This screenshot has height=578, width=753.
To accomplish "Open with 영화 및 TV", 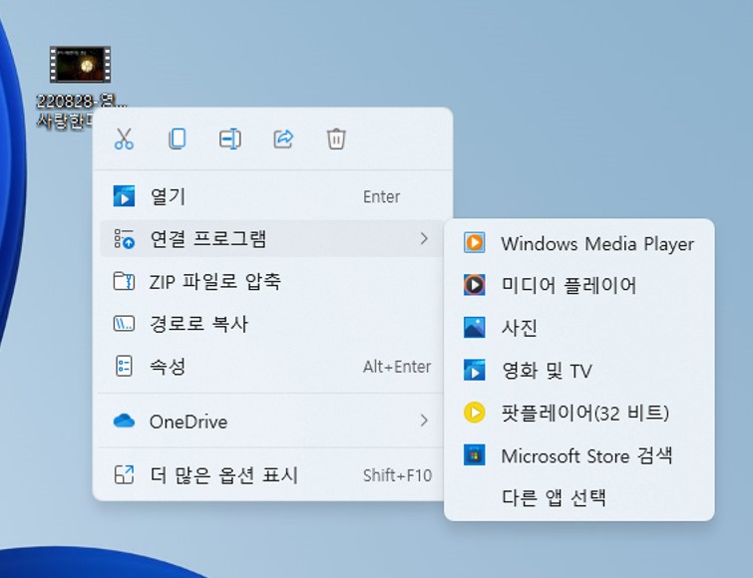I will (x=579, y=371).
